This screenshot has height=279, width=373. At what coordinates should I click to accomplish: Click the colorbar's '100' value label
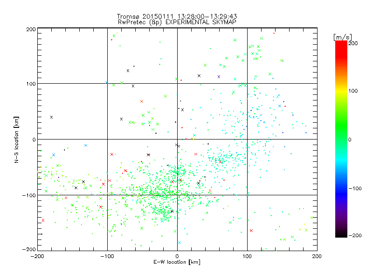(353, 91)
